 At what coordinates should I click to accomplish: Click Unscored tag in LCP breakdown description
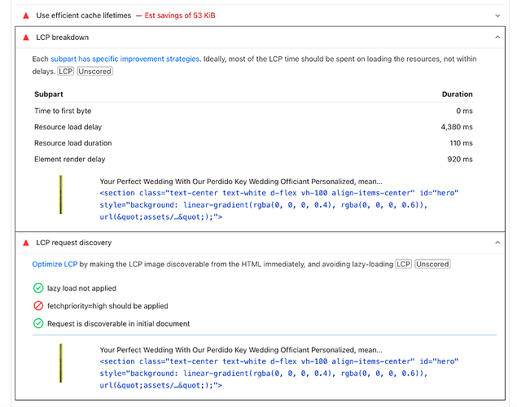[95, 71]
